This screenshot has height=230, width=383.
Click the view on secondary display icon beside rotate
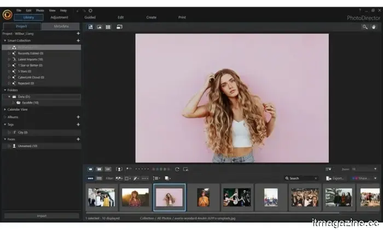(185, 169)
